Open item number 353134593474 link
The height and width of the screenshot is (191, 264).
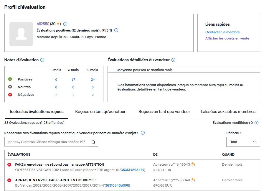pos(133,170)
